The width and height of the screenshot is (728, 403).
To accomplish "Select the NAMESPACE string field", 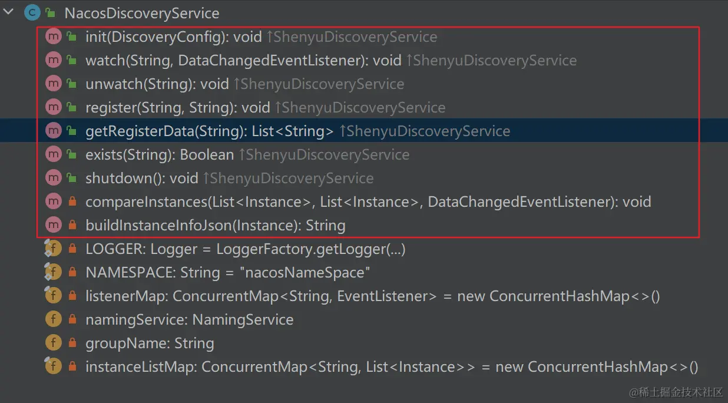I will tap(228, 272).
